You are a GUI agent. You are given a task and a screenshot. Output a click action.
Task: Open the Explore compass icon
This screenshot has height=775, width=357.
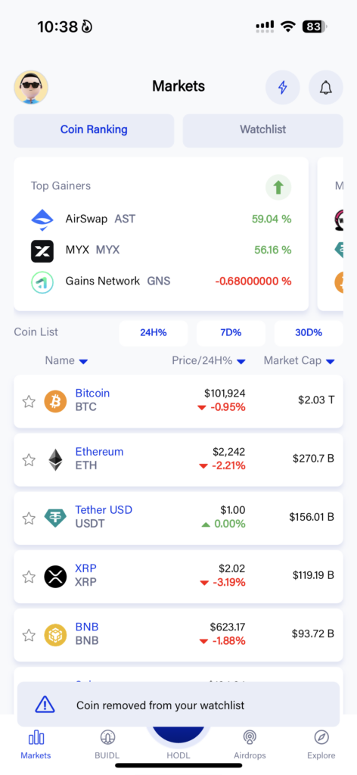pyautogui.click(x=321, y=738)
